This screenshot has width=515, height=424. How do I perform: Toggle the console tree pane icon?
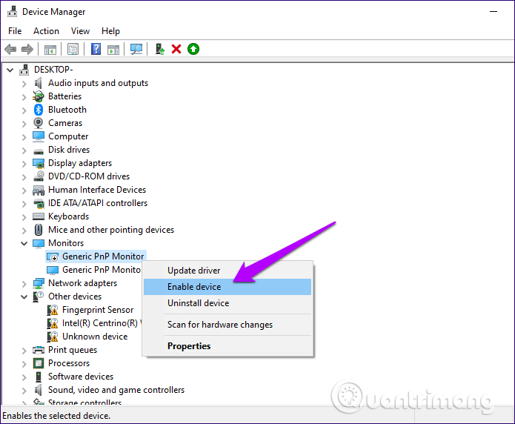click(x=50, y=50)
